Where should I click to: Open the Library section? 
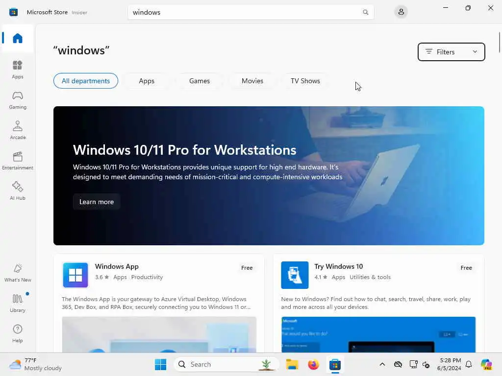pyautogui.click(x=18, y=303)
